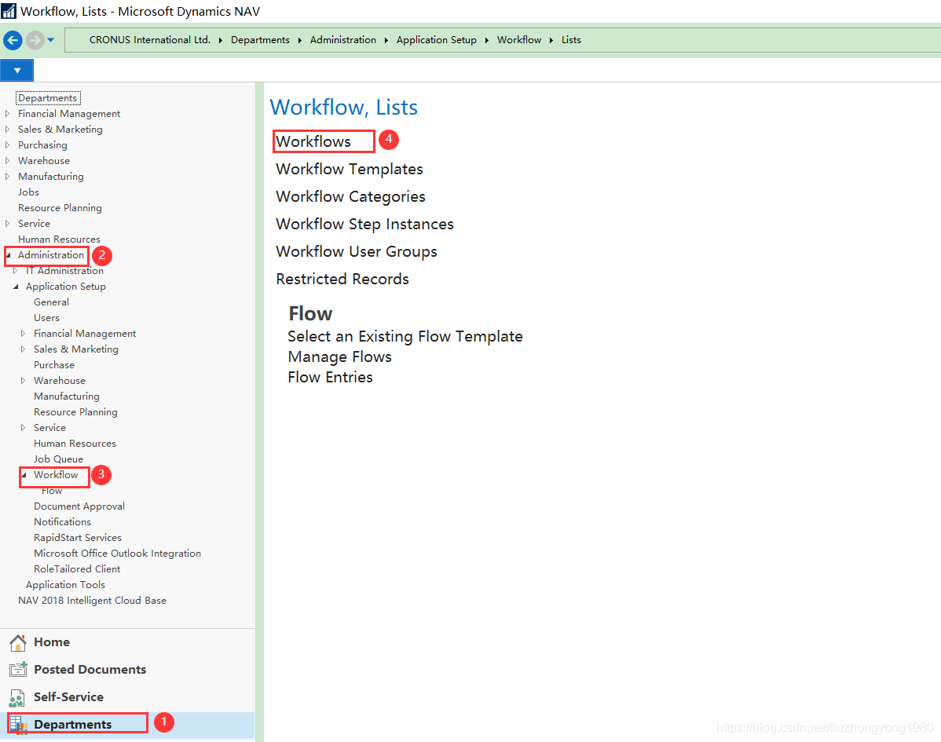This screenshot has width=941, height=742.
Task: Expand Warehouse under Application Setup
Action: pos(23,380)
